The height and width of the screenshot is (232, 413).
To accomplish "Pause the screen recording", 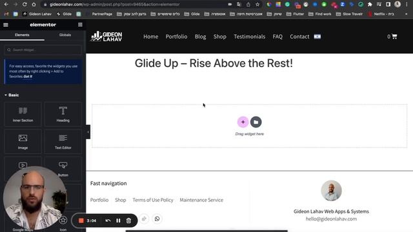I will pos(118,220).
